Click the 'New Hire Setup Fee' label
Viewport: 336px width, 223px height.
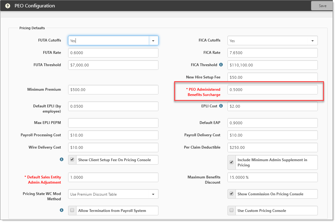(x=203, y=77)
